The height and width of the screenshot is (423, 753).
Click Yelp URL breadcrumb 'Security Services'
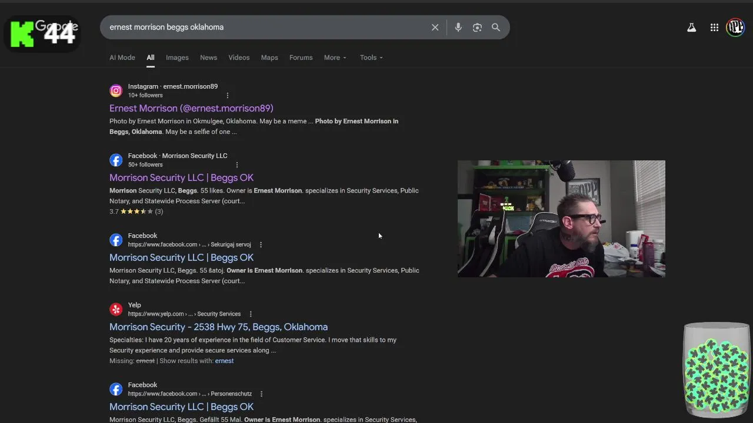point(219,314)
